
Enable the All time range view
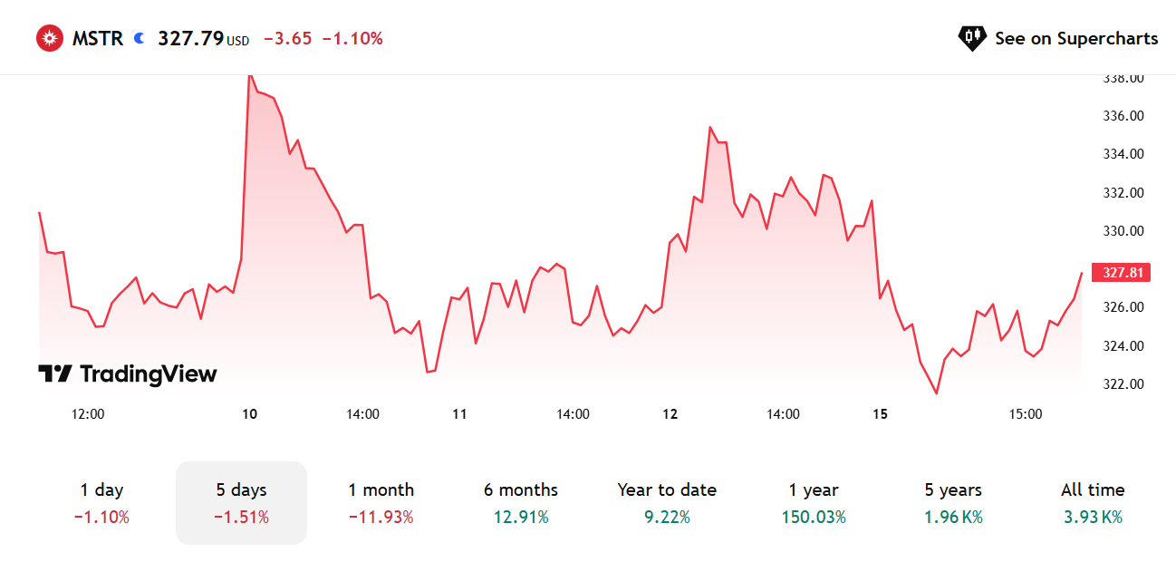pos(1092,503)
